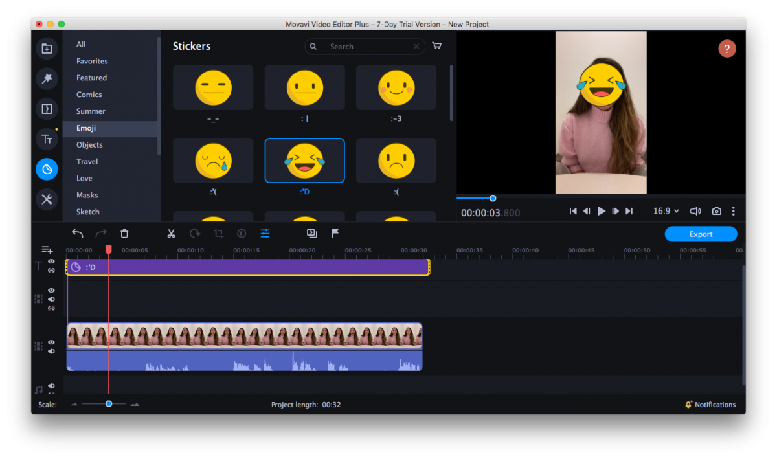Click the Export button
Screen dimensions: 777x459
(x=701, y=234)
